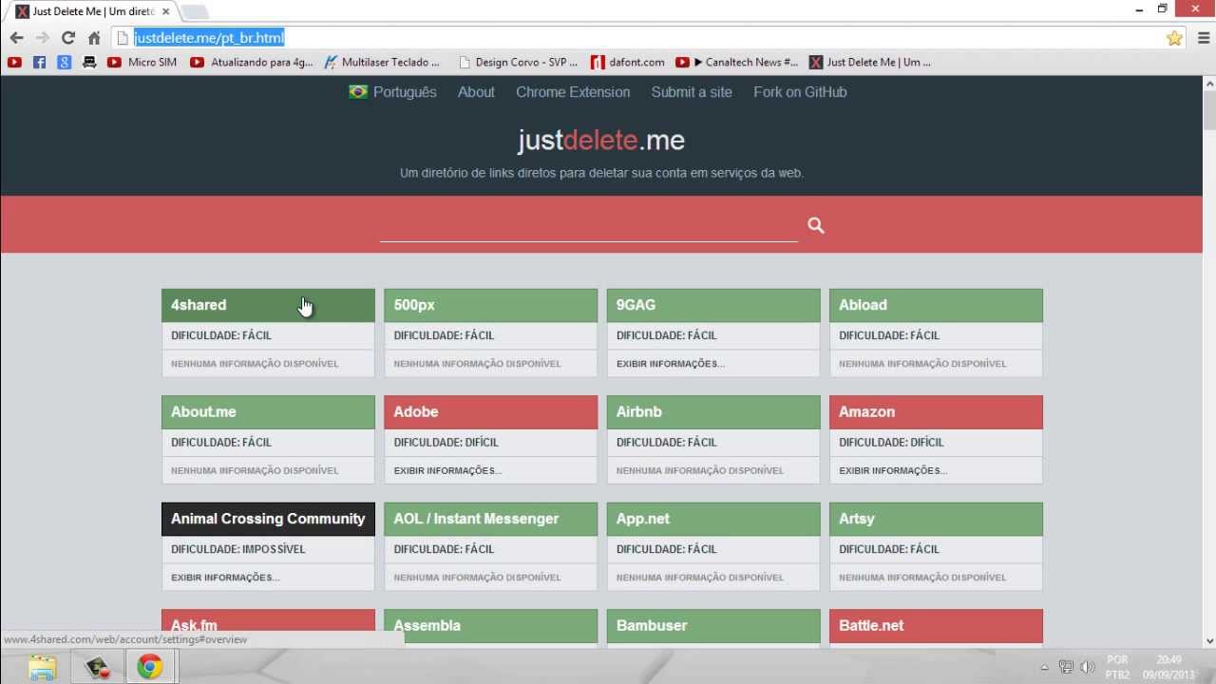Click the browser back arrow
Image resolution: width=1216 pixels, height=684 pixels.
pos(16,38)
